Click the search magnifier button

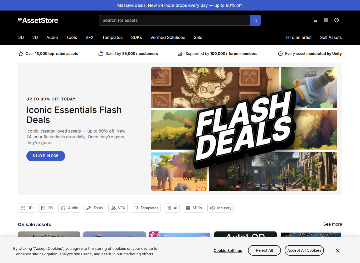255,20
